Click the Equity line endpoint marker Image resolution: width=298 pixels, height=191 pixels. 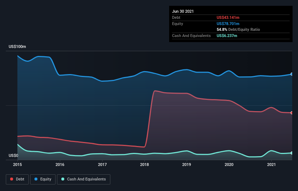(x=291, y=74)
